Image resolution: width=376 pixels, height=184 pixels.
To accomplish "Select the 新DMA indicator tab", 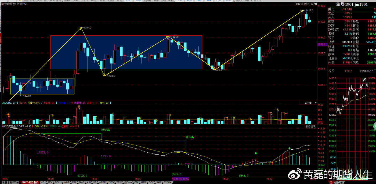I will click(128, 182).
